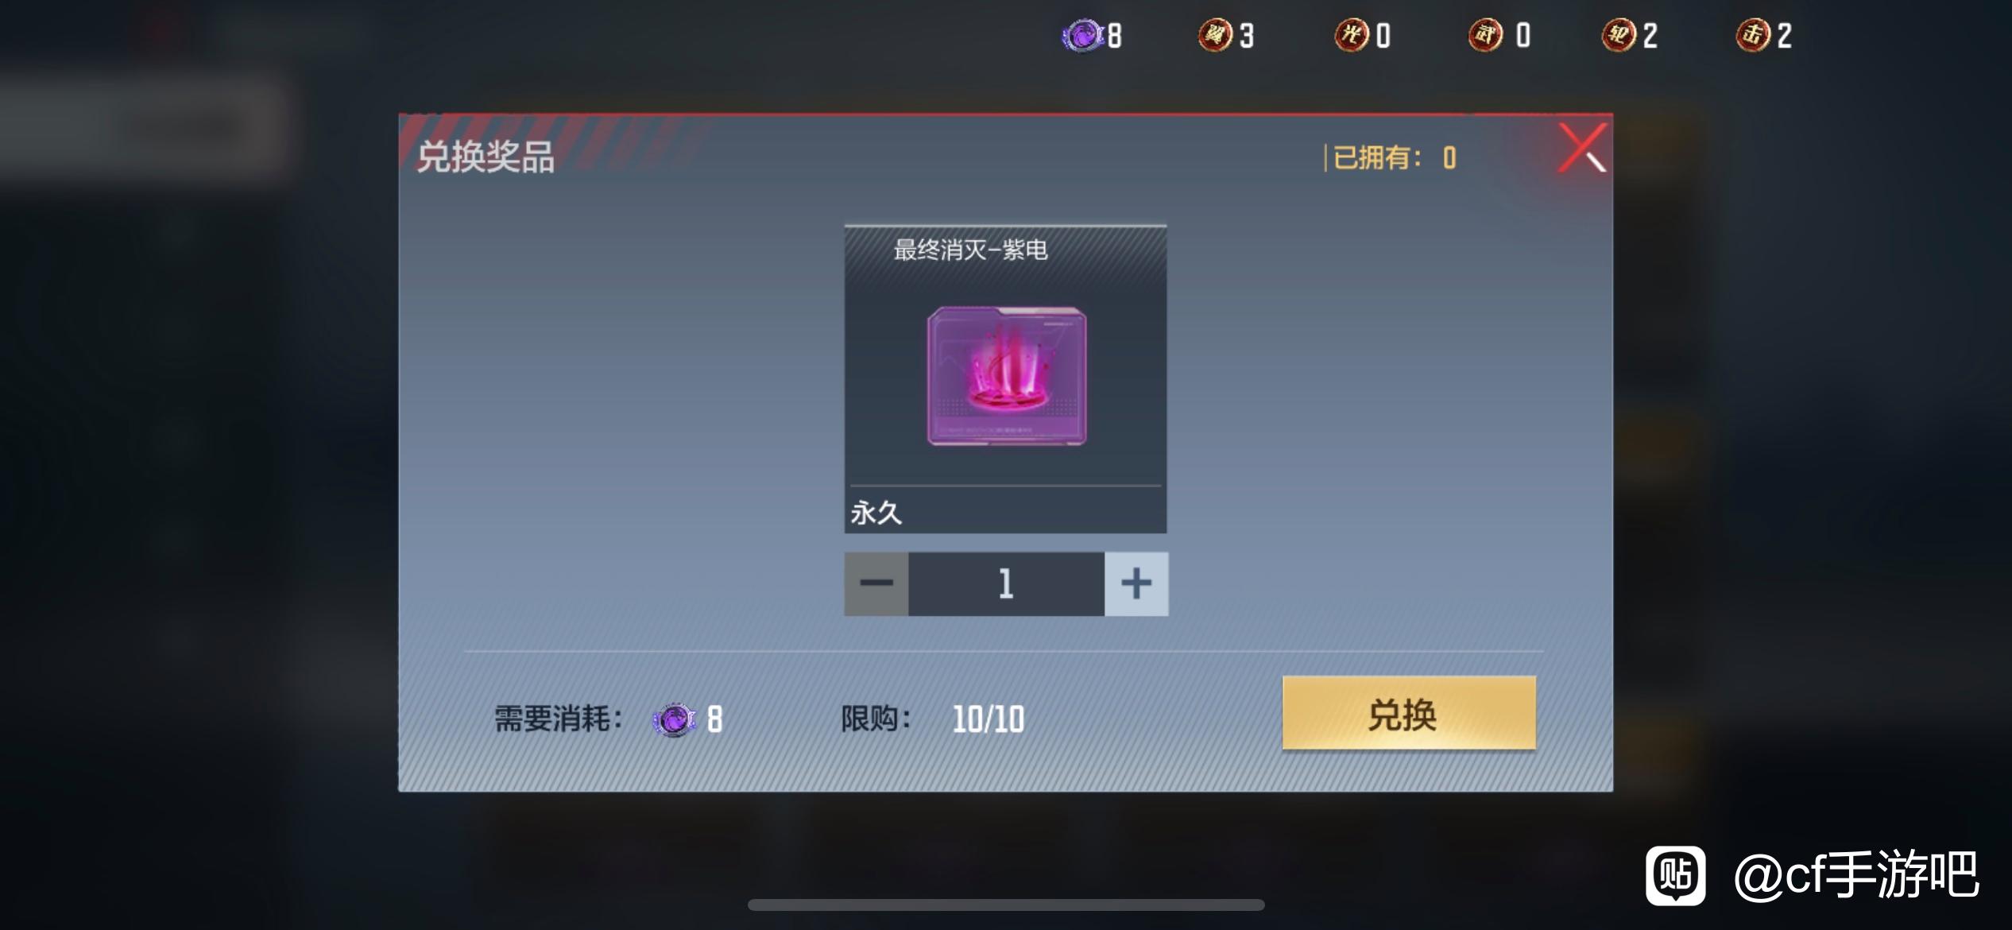Screen dimensions: 2012x930
Task: Tap the 兑换奖品 dialog title
Action: click(x=486, y=157)
